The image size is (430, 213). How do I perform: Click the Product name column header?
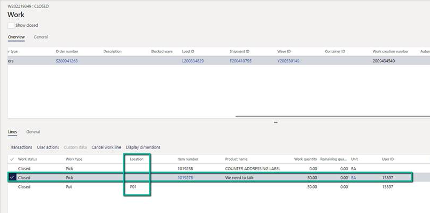tap(236, 159)
